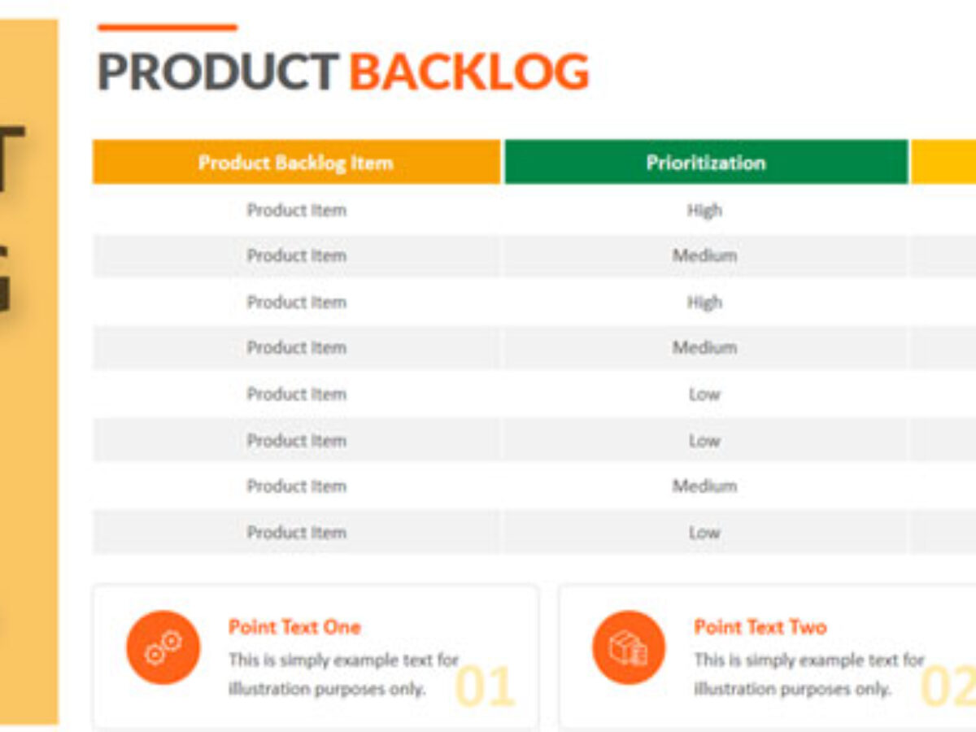976x732 pixels.
Task: Click the 'Point Text Two' heading
Action: click(x=760, y=627)
